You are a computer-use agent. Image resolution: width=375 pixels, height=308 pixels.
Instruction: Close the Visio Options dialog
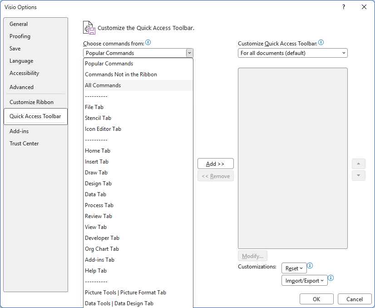364,7
